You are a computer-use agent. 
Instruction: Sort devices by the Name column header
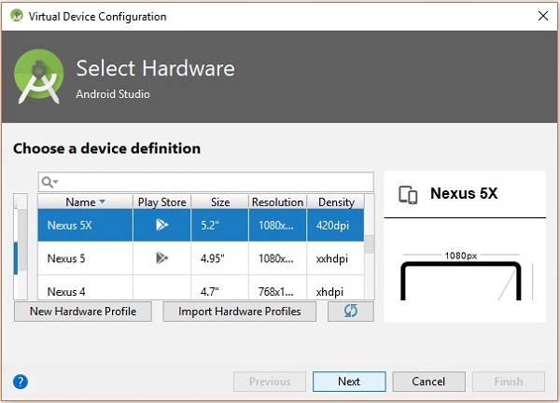[x=85, y=201]
